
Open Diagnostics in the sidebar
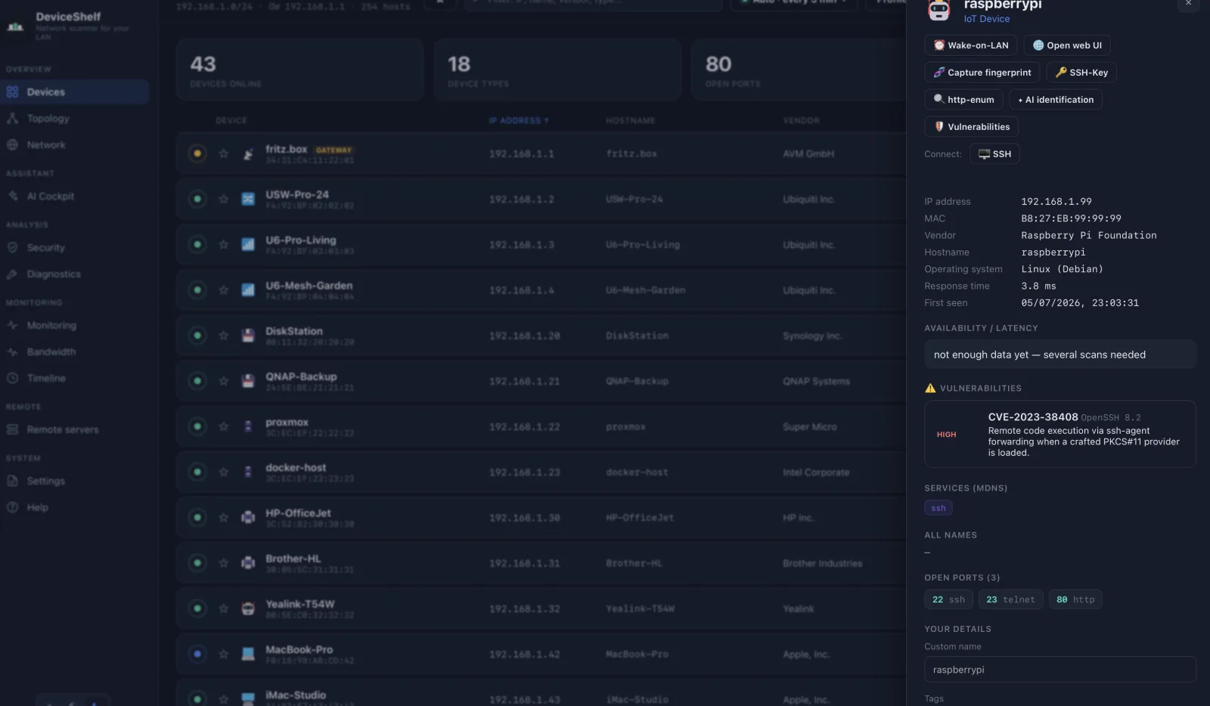(x=74, y=274)
